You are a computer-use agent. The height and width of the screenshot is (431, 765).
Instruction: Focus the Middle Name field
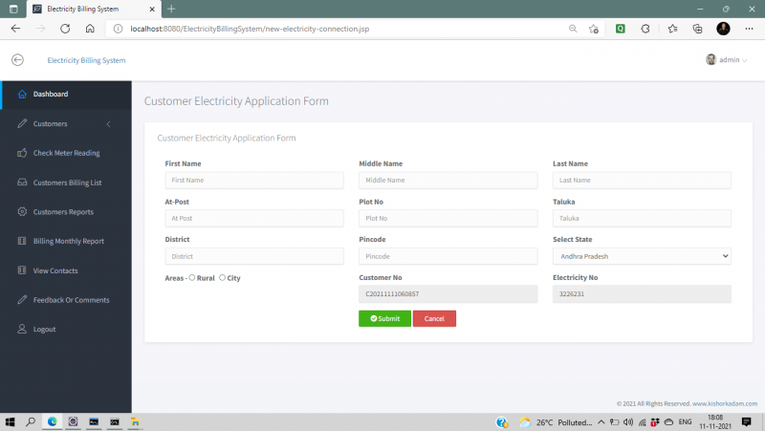(x=448, y=180)
